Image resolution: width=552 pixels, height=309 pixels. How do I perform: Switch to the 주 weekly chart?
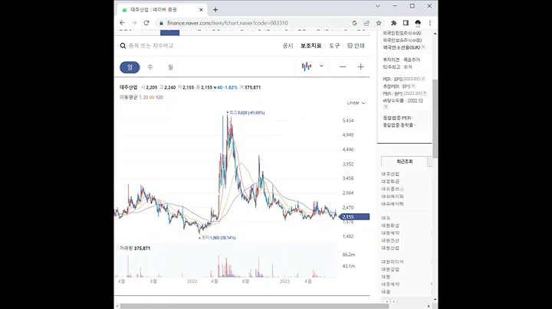(150, 67)
